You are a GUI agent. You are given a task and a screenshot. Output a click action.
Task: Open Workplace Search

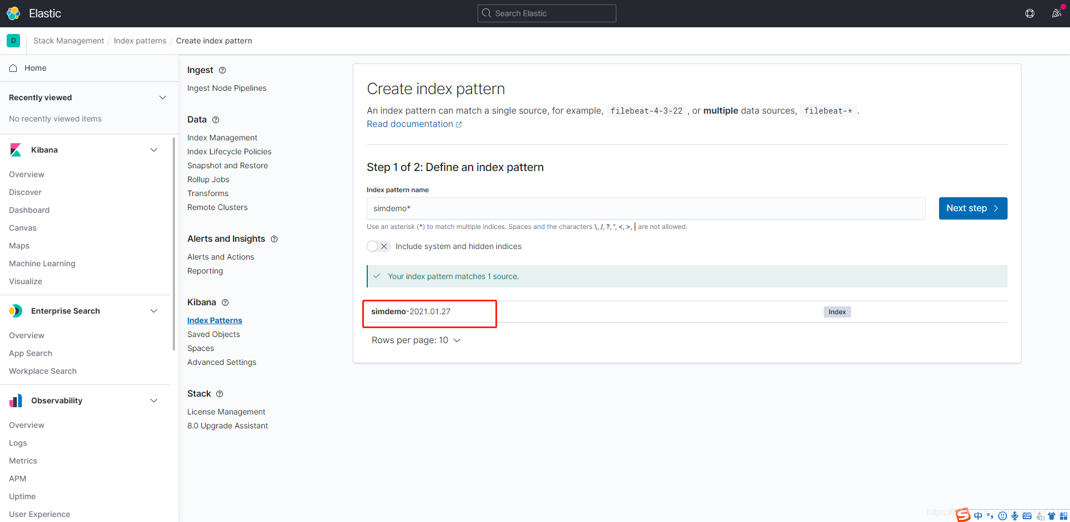point(43,371)
